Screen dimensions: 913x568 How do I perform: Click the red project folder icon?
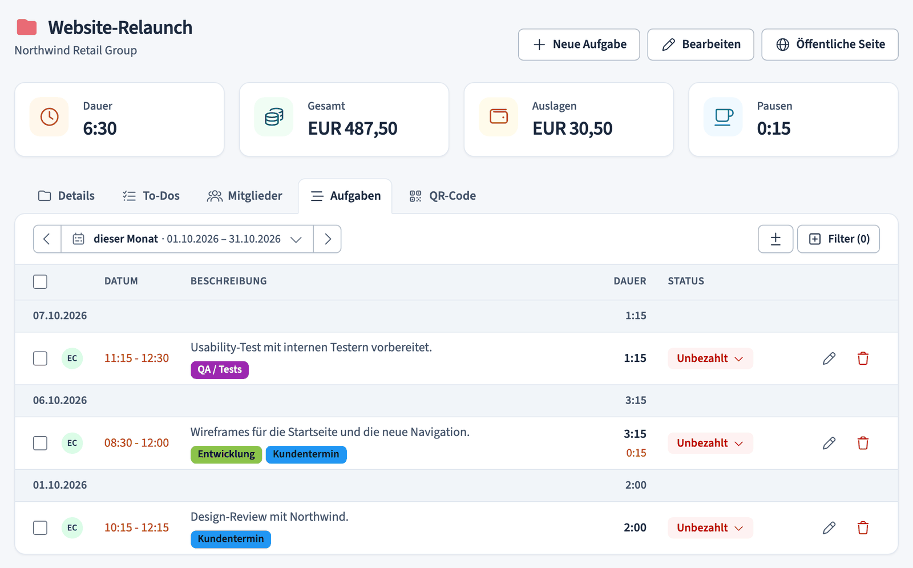point(27,27)
